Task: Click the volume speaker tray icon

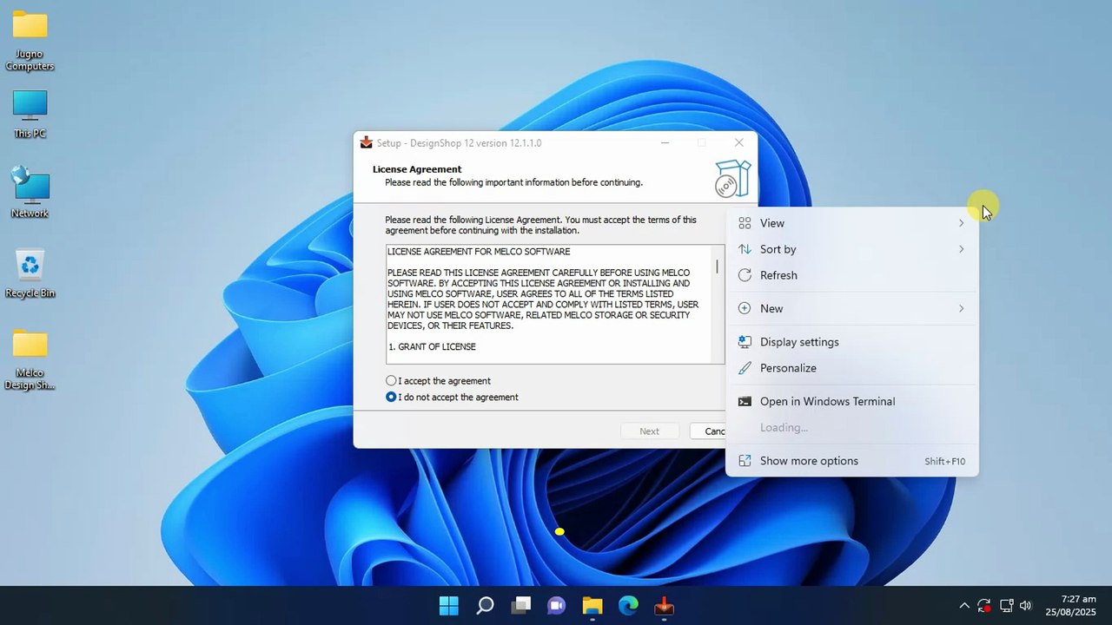Action: (1026, 606)
